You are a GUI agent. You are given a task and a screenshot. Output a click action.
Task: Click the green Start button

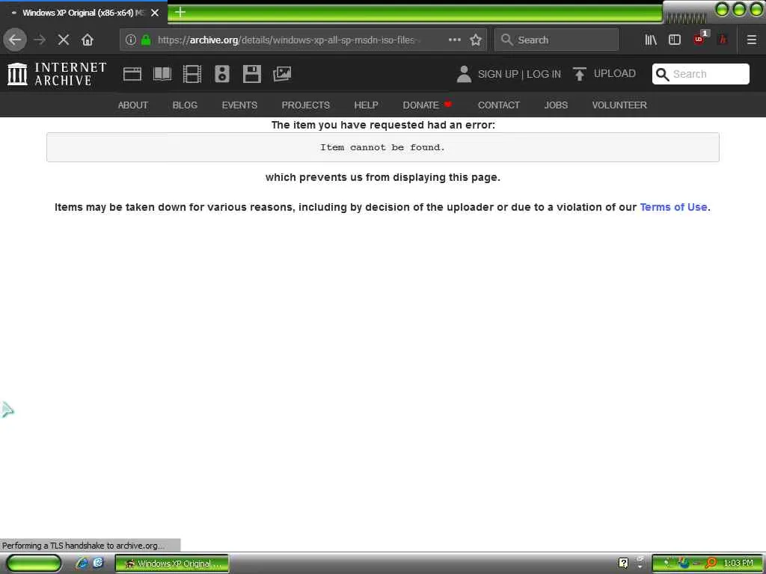tap(34, 564)
